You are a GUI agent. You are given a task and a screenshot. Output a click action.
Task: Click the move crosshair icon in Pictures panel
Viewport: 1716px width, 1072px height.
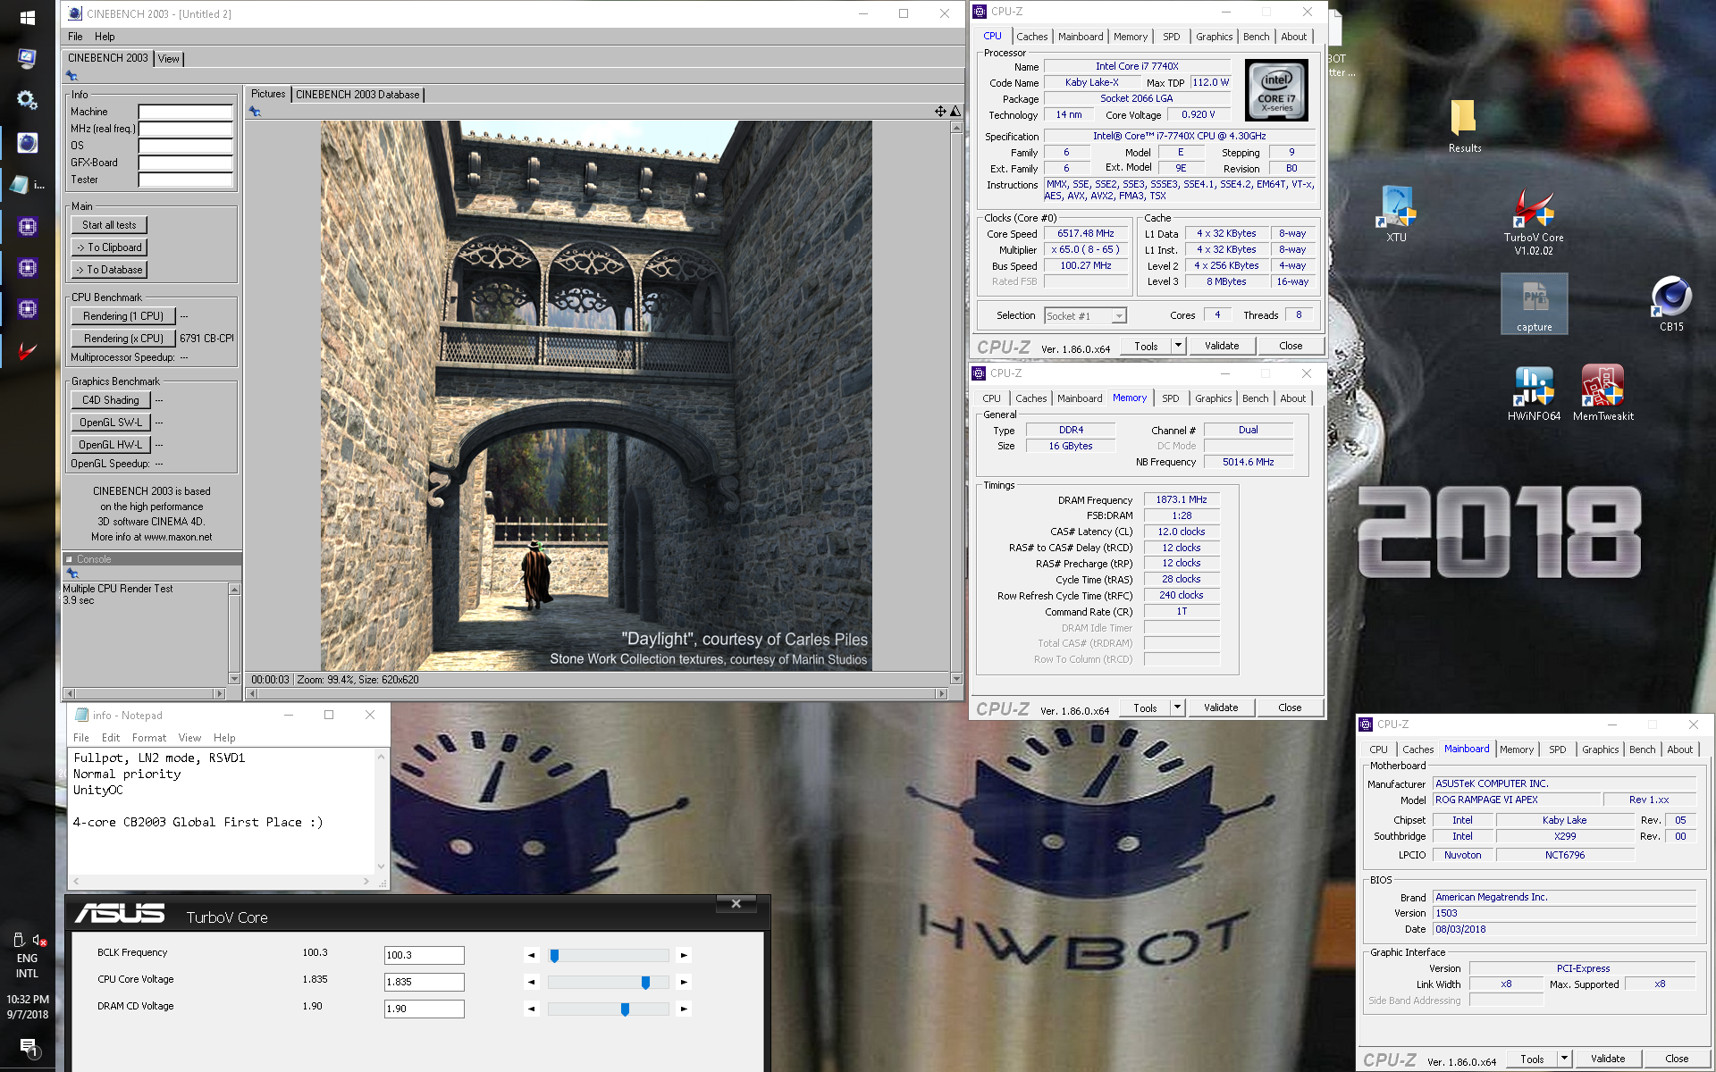[x=940, y=111]
